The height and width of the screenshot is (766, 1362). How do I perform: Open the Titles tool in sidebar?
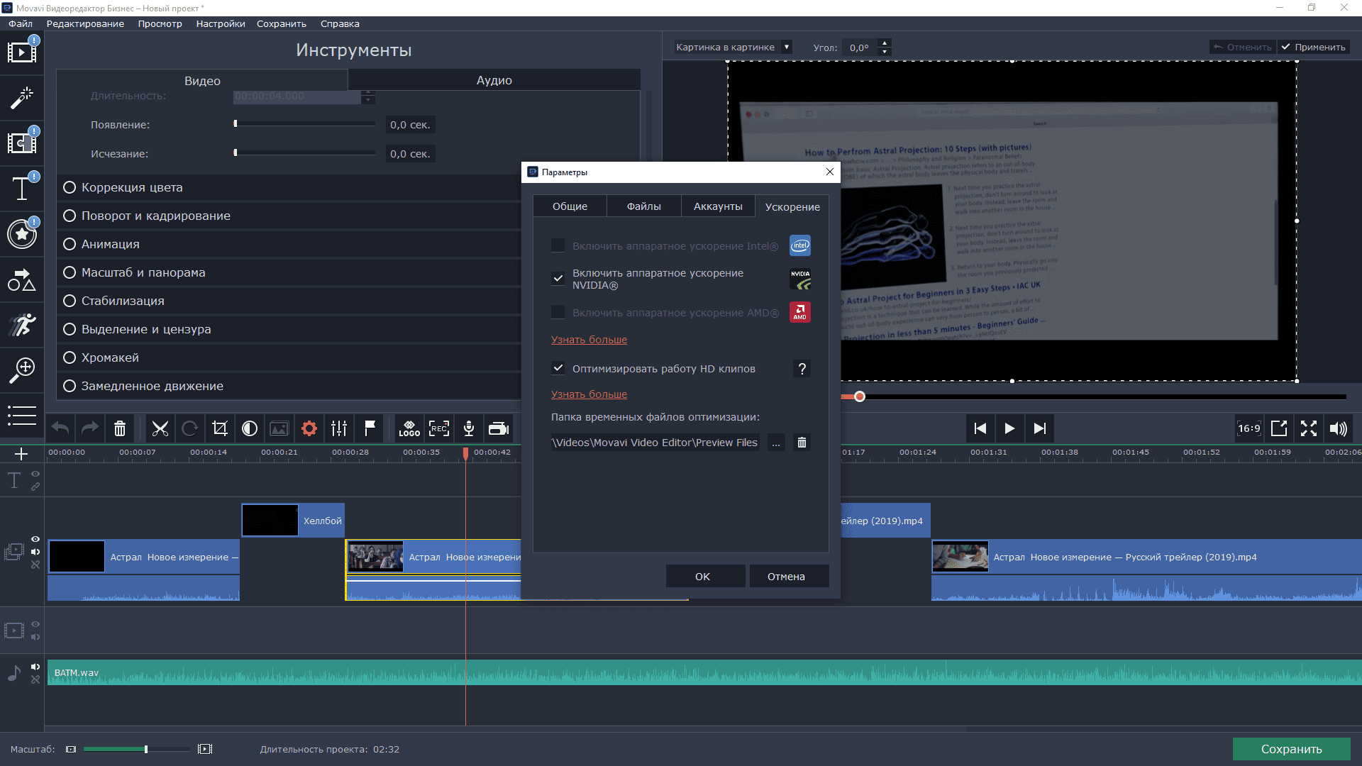pyautogui.click(x=22, y=189)
